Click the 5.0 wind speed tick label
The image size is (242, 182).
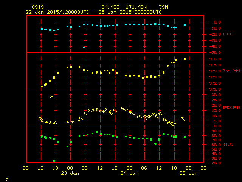pyautogui.click(x=217, y=121)
